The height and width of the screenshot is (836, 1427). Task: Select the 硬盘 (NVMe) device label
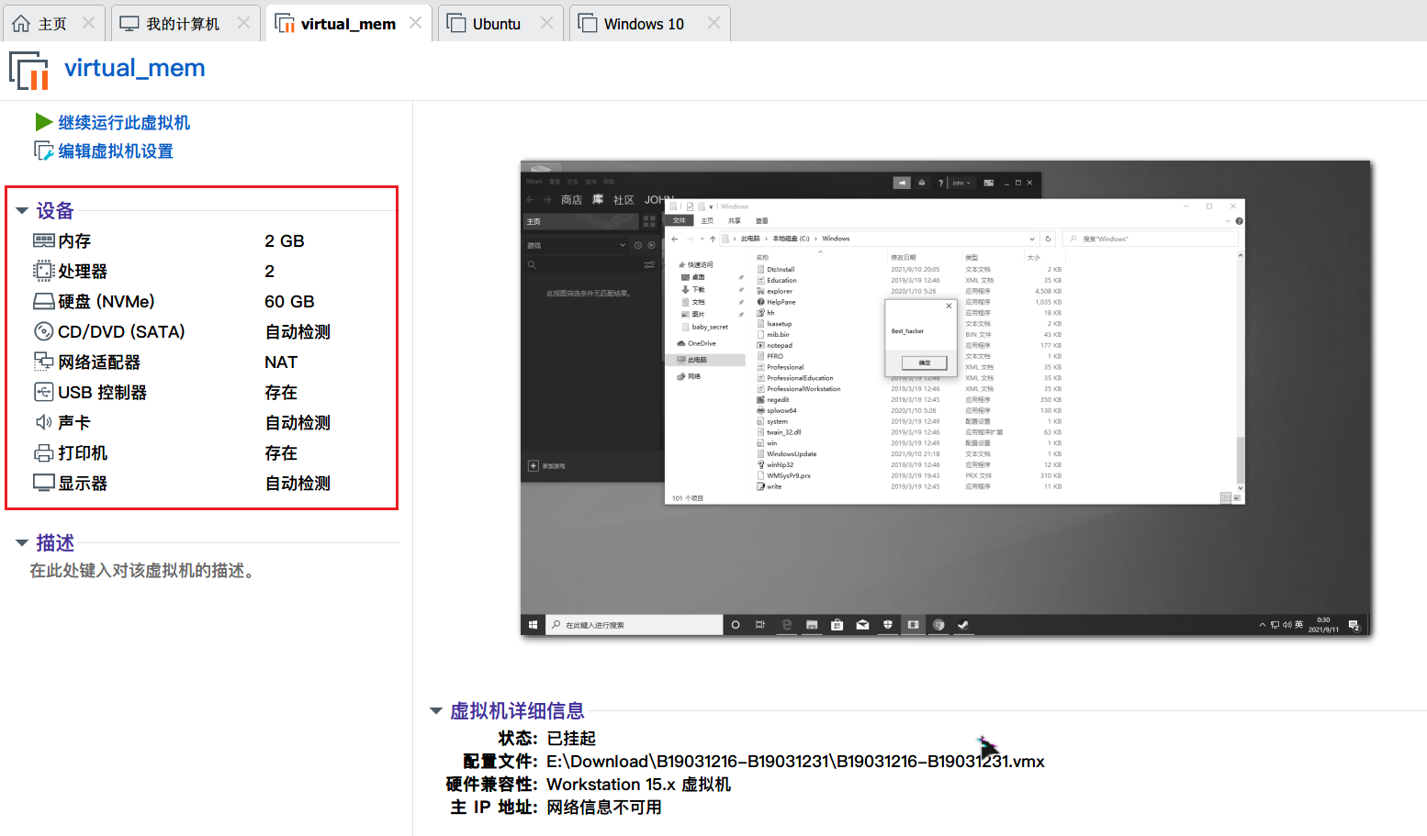coord(107,301)
